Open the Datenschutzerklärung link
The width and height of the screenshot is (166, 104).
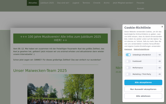point(141,49)
